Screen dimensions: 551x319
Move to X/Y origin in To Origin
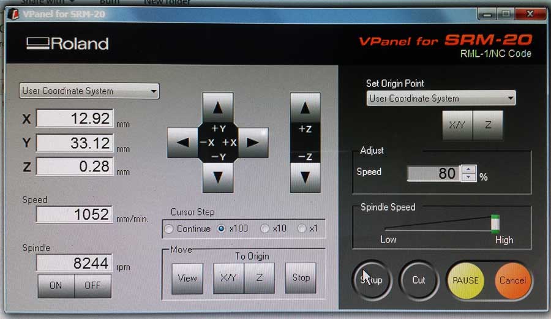228,278
